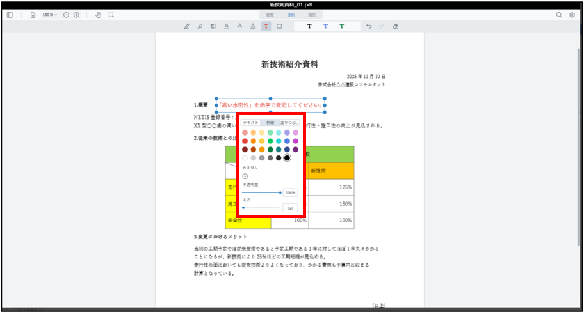Screen dimensions: 584x312
Task: Open the settings gear icon
Action: pyautogui.click(x=572, y=15)
